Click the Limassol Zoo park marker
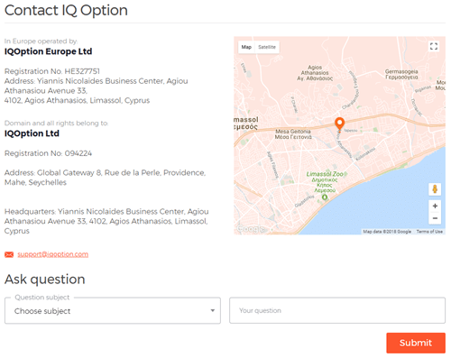The width and height of the screenshot is (451, 358). [325, 197]
